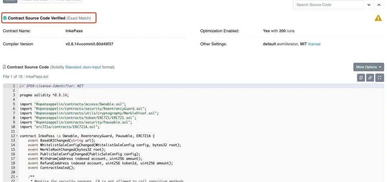This screenshot has height=182, width=387.
Task: Switch to the Read Contract tab
Action: [39, 1]
